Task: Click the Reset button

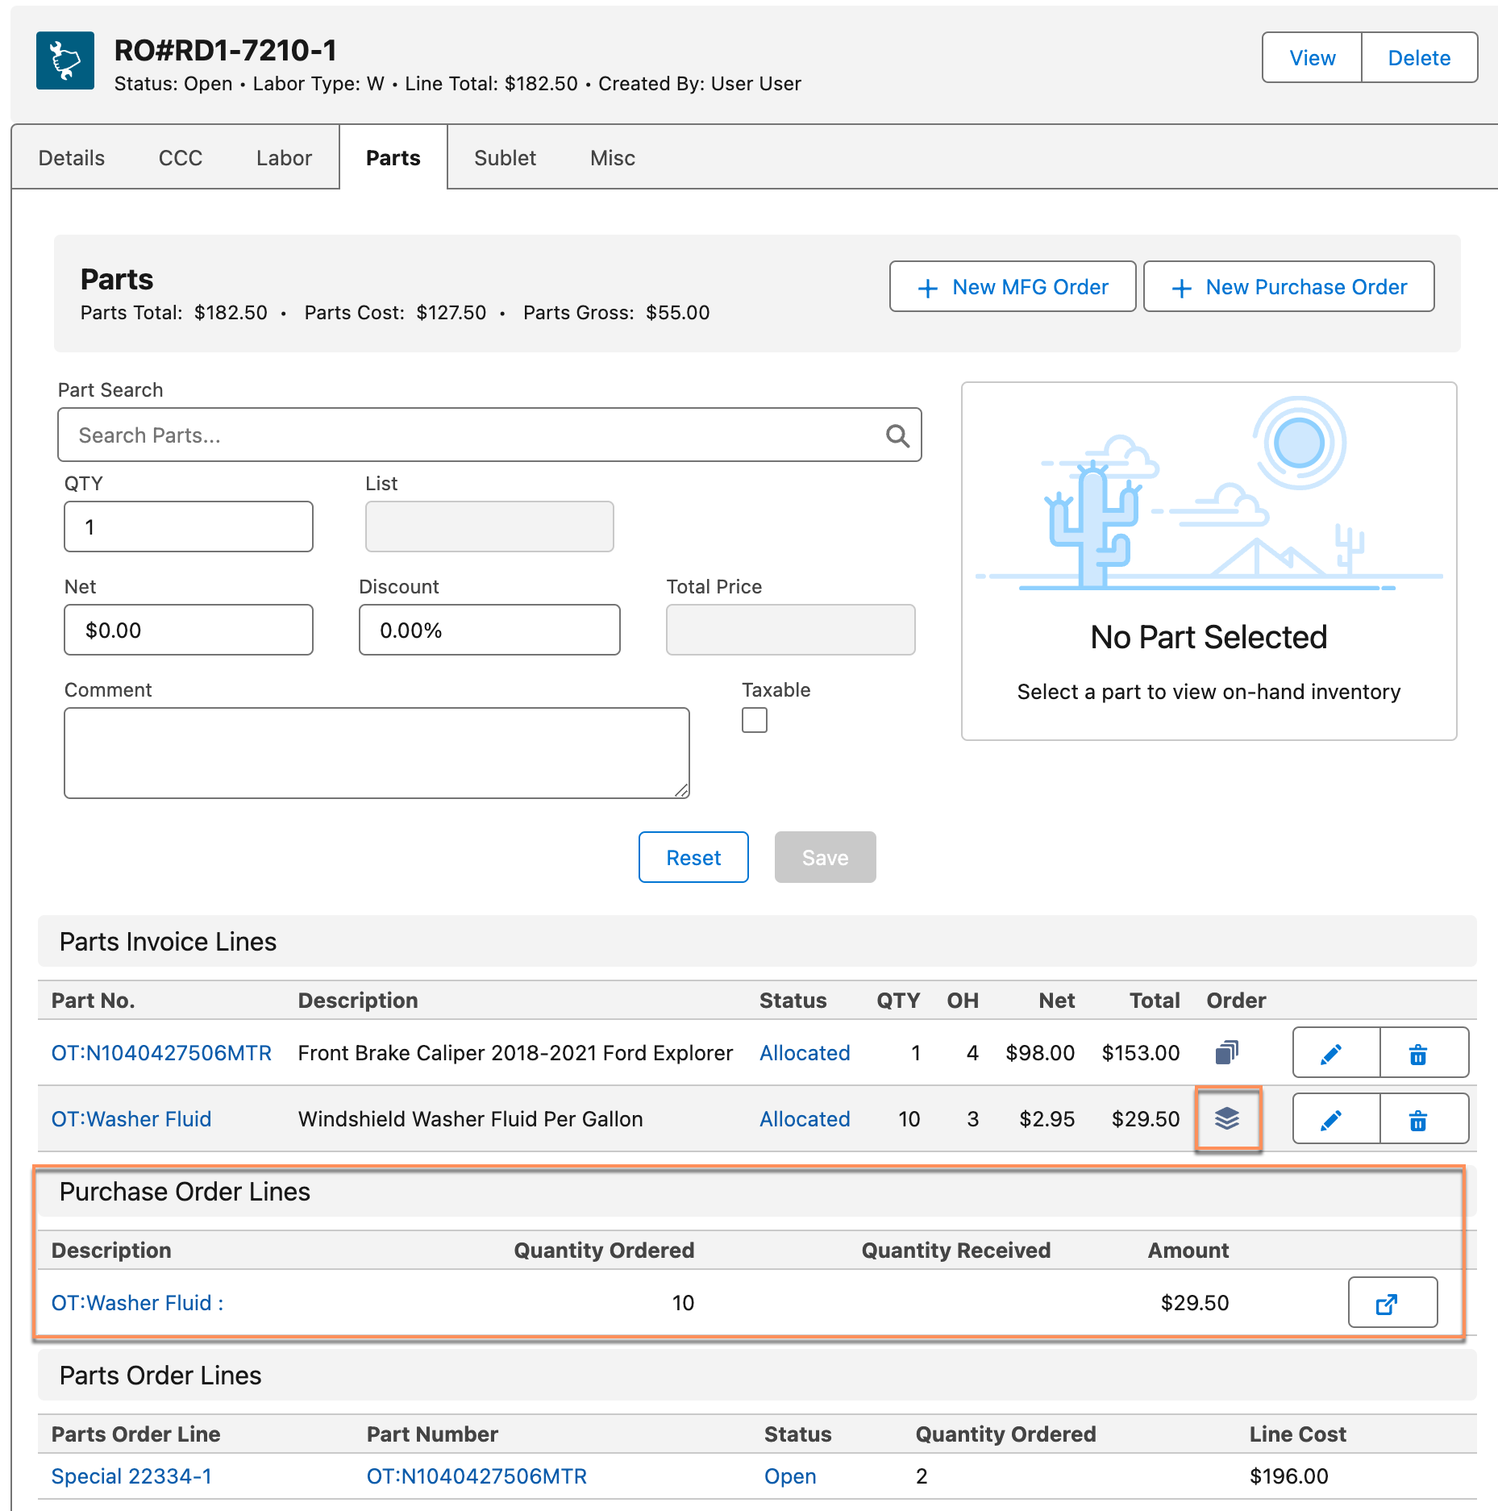Action: (x=693, y=857)
